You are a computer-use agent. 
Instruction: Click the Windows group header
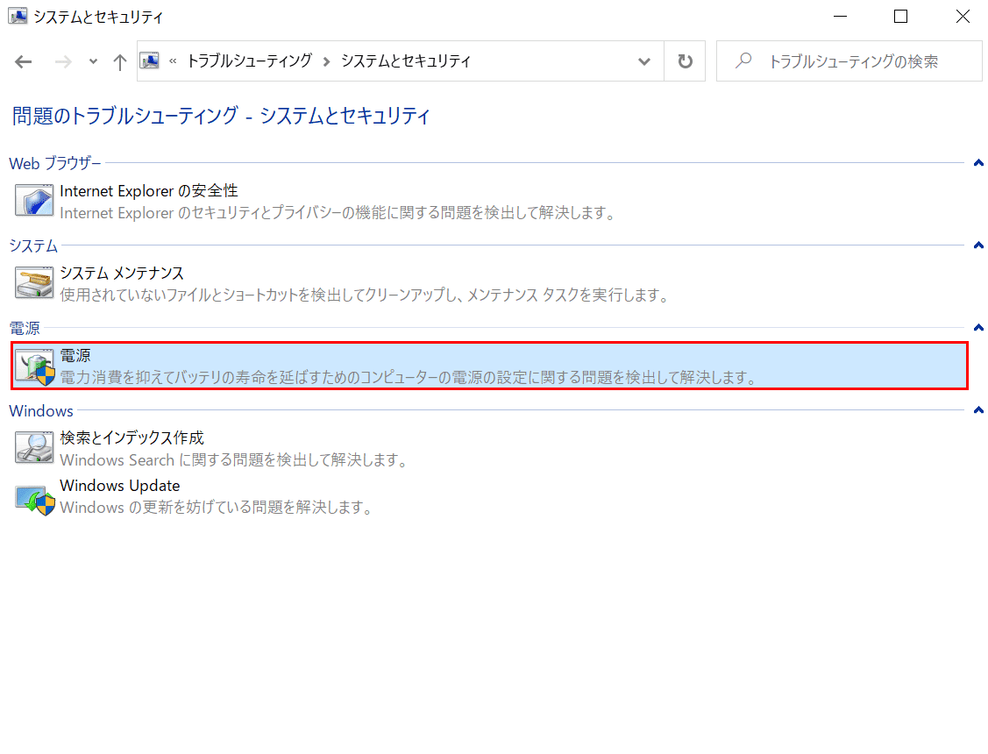[41, 410]
